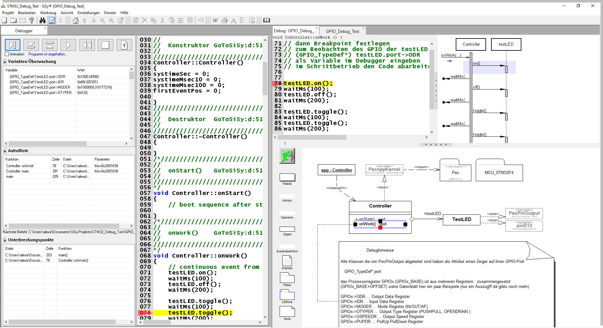Click the scissors cut toolbar icon
The width and height of the screenshot is (603, 328).
[x=162, y=20]
